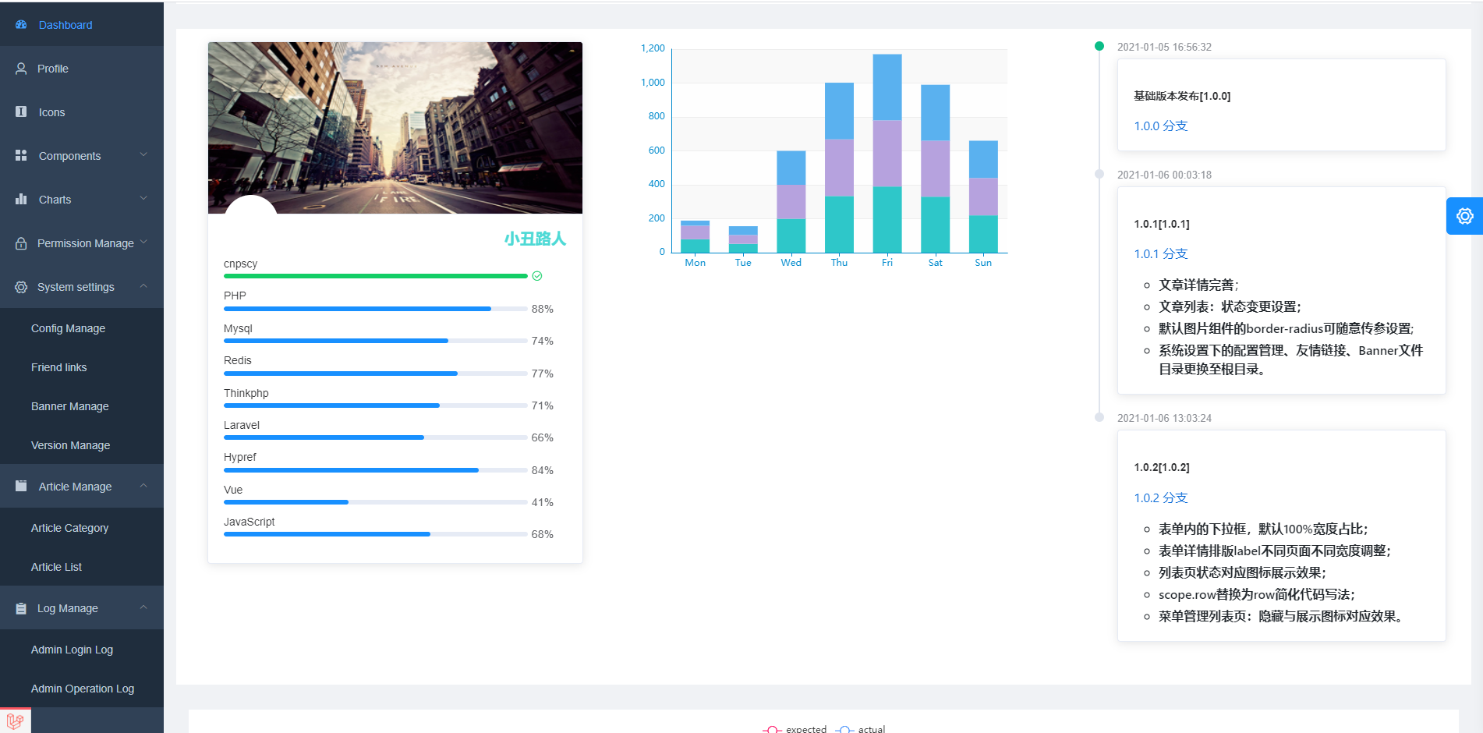
Task: Collapse the System settings chevron
Action: [143, 286]
